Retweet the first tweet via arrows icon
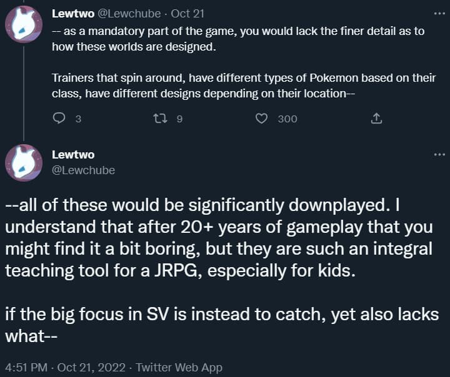Viewport: 450px width, 377px height. pyautogui.click(x=160, y=118)
